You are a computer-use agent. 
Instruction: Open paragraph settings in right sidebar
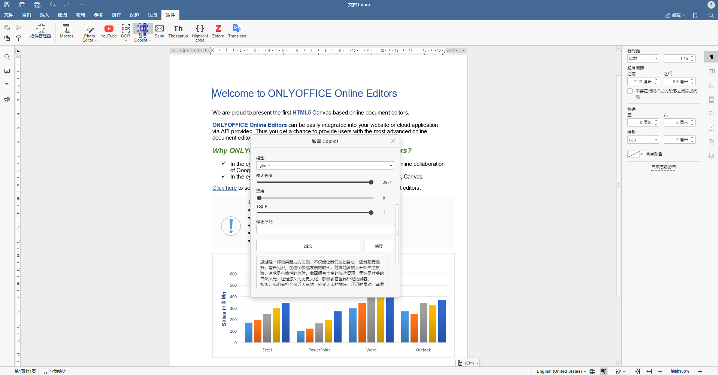coord(711,57)
